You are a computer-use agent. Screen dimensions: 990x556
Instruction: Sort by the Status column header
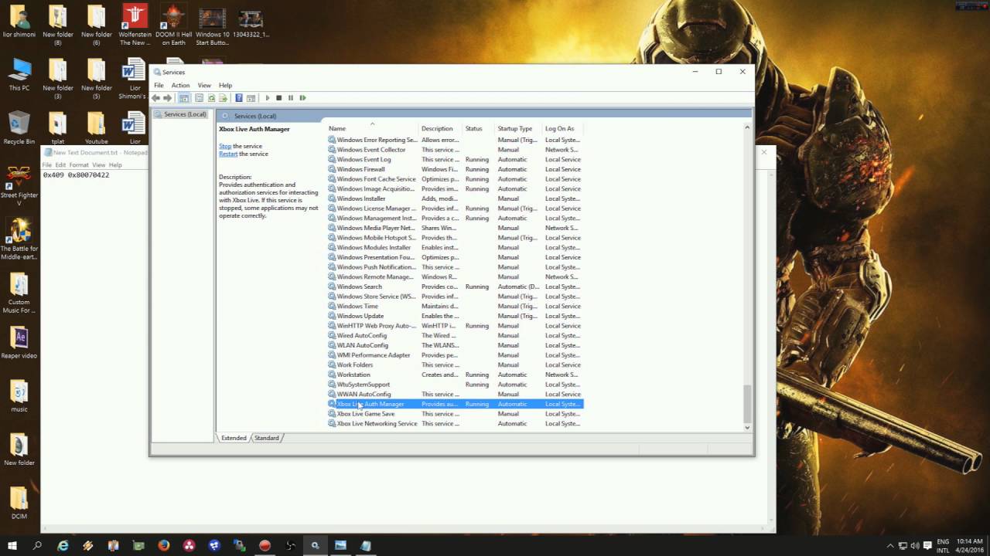pyautogui.click(x=478, y=128)
